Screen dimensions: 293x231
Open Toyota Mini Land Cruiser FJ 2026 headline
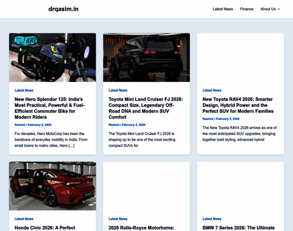tap(146, 108)
